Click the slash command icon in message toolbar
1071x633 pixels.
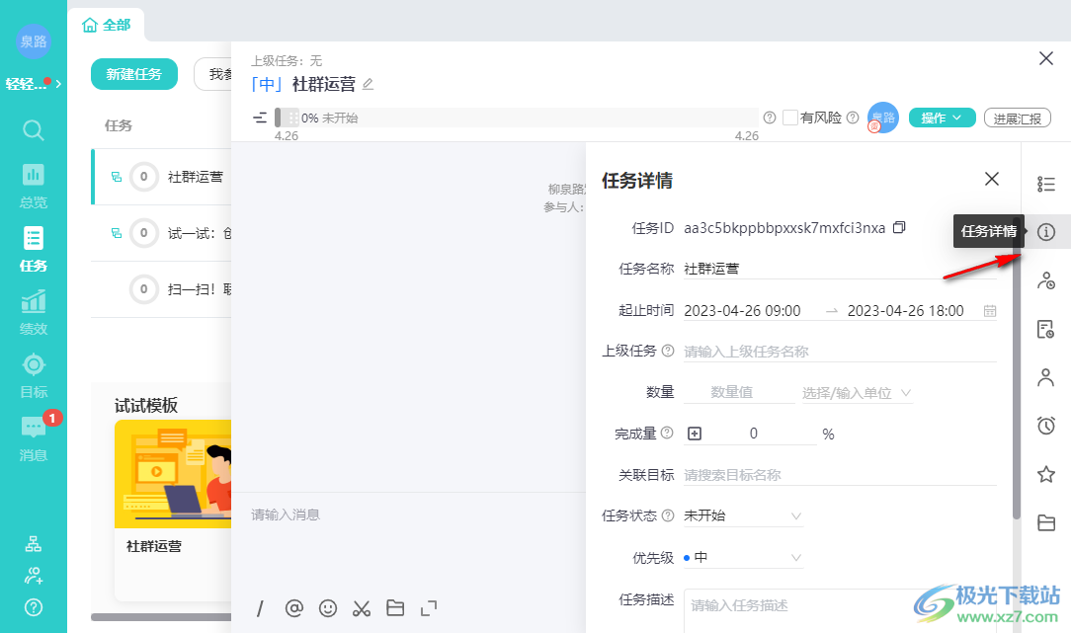point(260,607)
